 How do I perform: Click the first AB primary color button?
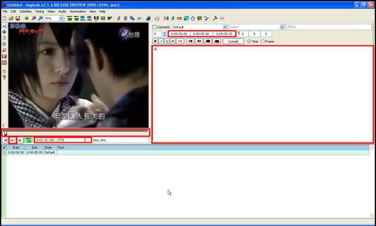(x=191, y=41)
